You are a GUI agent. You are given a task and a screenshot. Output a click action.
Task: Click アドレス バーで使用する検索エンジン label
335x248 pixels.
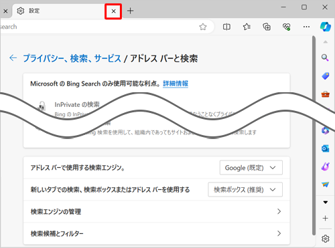click(x=78, y=168)
